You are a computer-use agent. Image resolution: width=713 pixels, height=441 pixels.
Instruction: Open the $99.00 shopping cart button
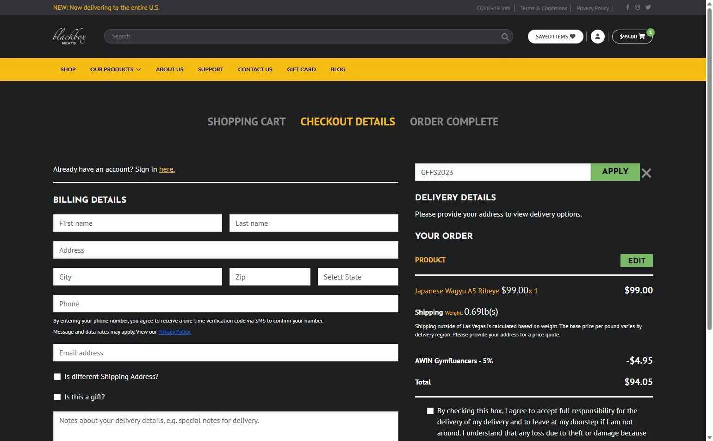(632, 36)
